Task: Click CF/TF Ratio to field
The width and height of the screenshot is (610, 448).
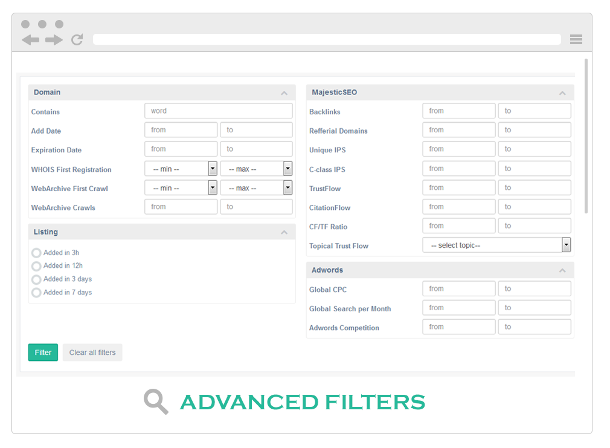Action: pyautogui.click(x=535, y=226)
